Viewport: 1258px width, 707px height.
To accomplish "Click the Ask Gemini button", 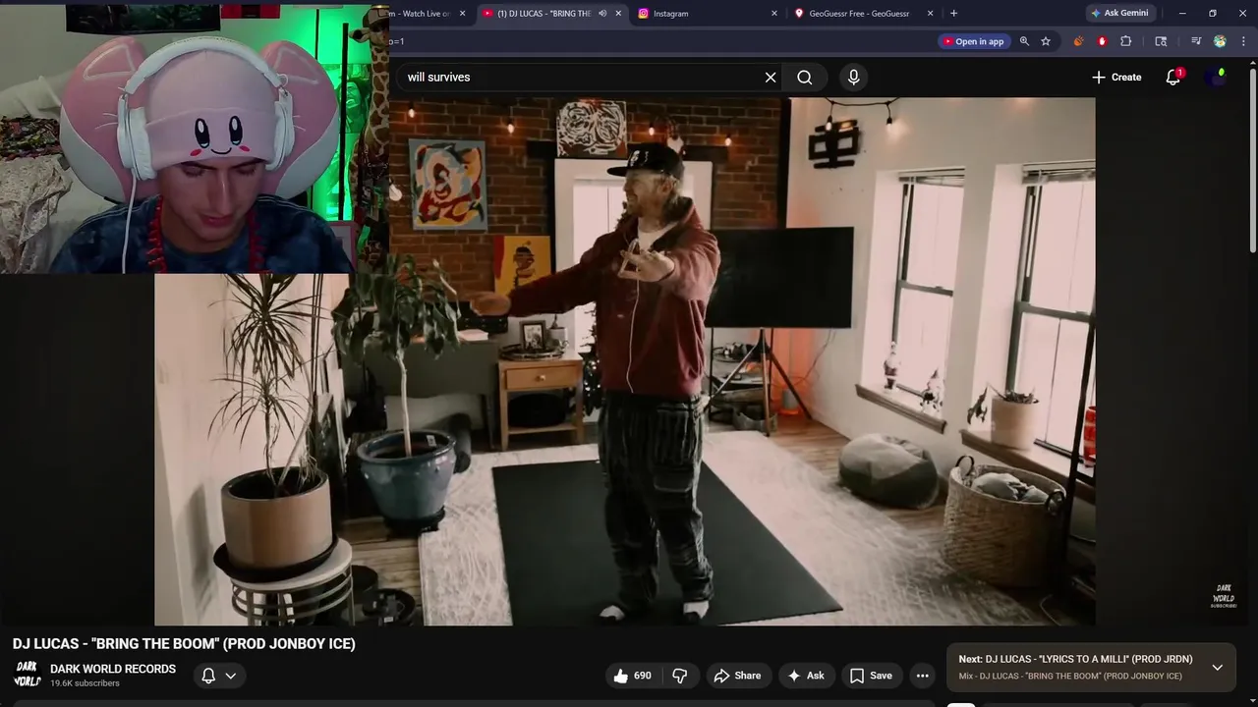I will 1118,13.
